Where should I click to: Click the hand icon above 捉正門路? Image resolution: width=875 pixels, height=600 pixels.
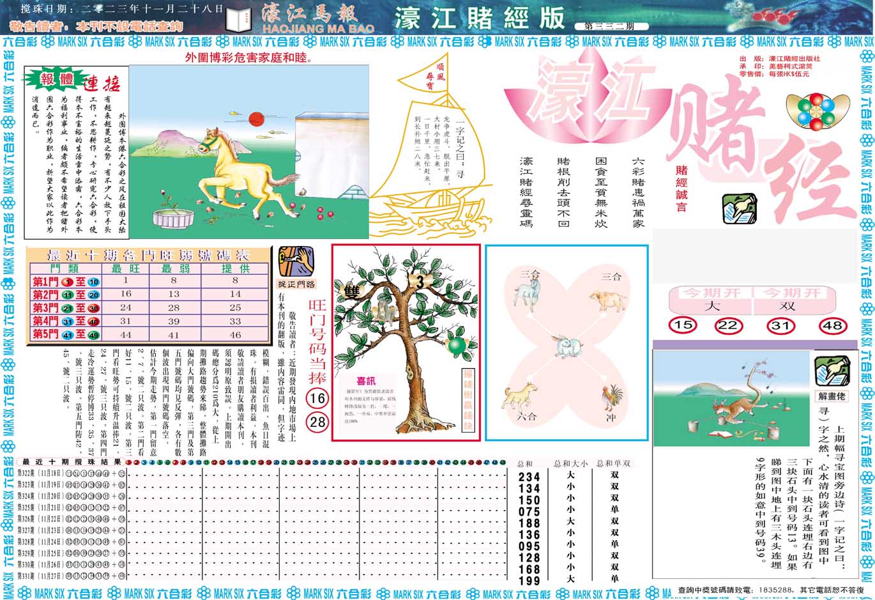296,262
